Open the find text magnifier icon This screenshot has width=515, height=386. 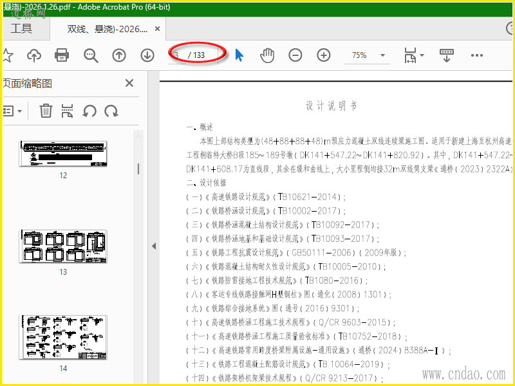coord(91,55)
